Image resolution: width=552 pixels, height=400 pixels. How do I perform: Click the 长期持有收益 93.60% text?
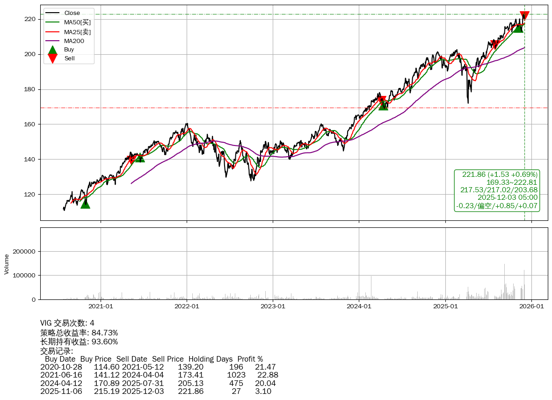click(79, 342)
